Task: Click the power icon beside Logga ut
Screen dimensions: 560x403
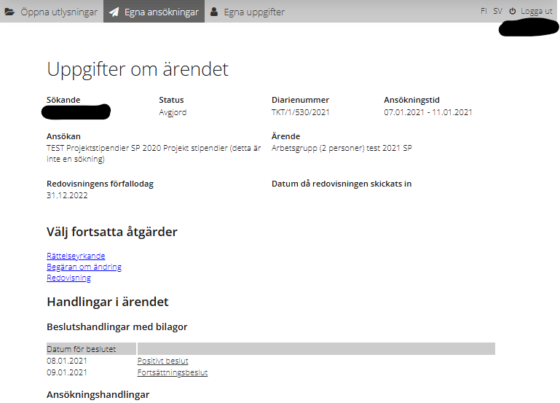Action: tap(512, 11)
